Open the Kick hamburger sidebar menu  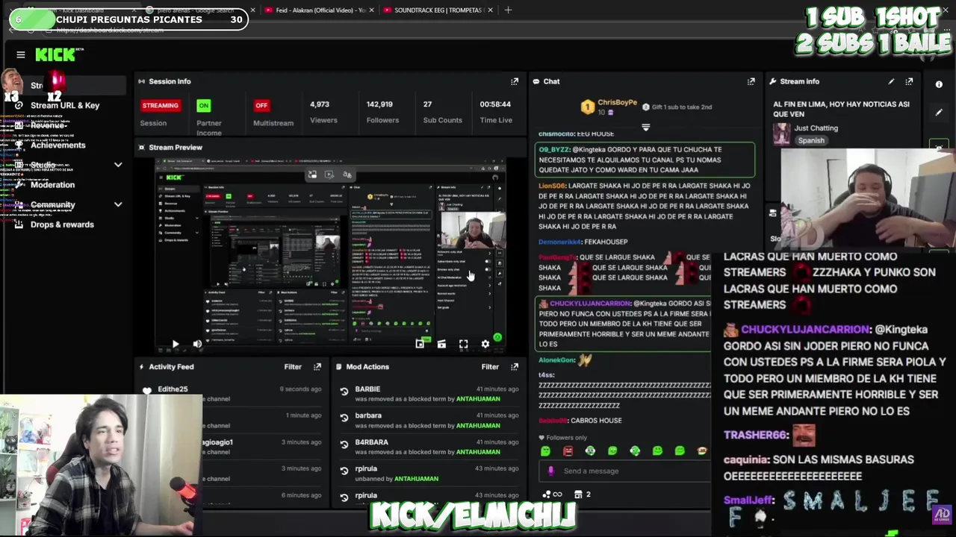click(x=21, y=54)
